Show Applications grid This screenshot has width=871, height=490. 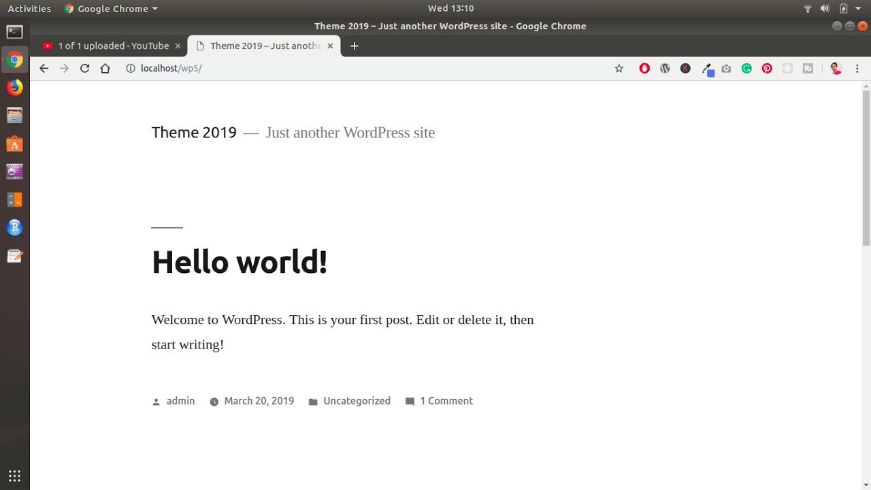pyautogui.click(x=14, y=476)
